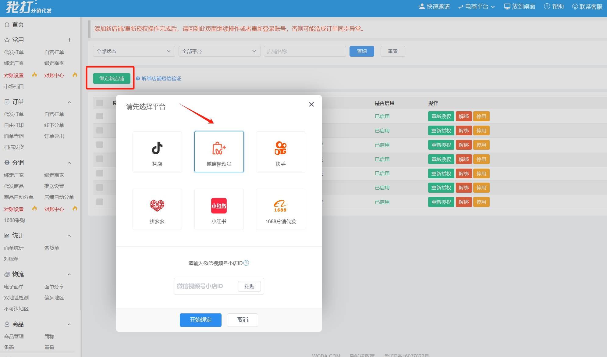Screen dimensions: 607x357
Task: Click 重新授权 in the first store row
Action: (441, 116)
